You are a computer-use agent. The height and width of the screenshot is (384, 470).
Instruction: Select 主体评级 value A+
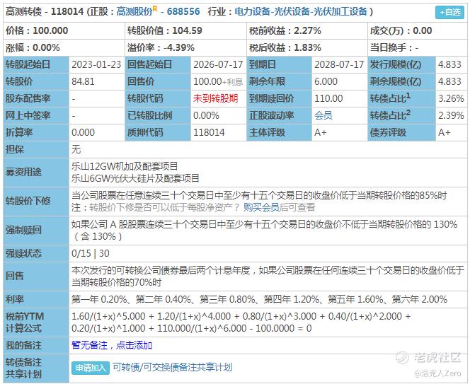coord(321,132)
